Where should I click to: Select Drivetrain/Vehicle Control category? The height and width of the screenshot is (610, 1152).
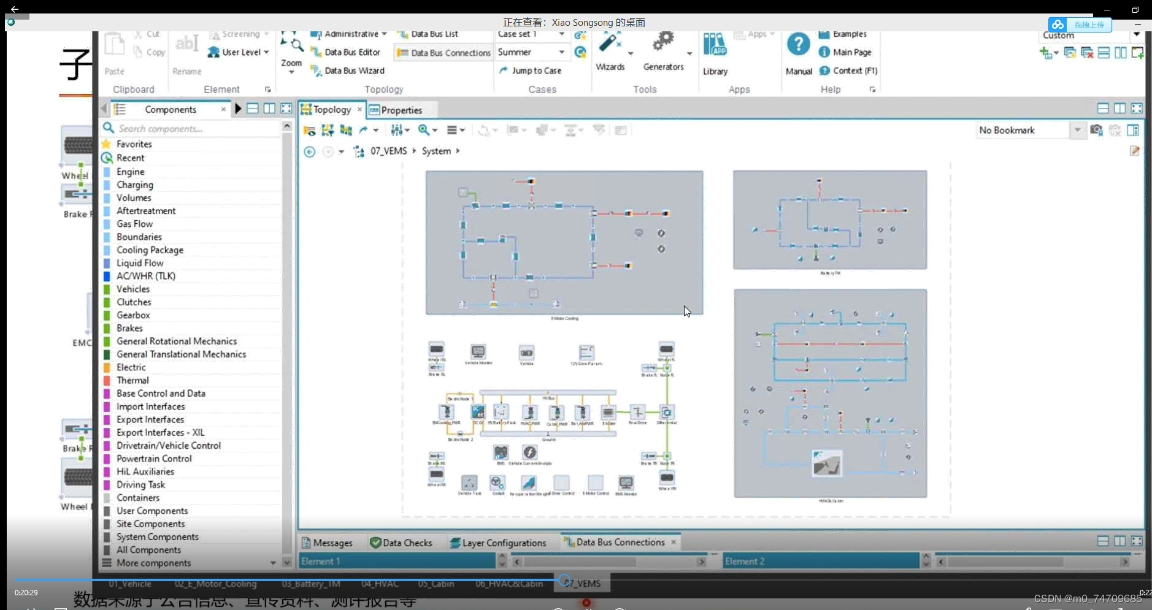pyautogui.click(x=169, y=445)
